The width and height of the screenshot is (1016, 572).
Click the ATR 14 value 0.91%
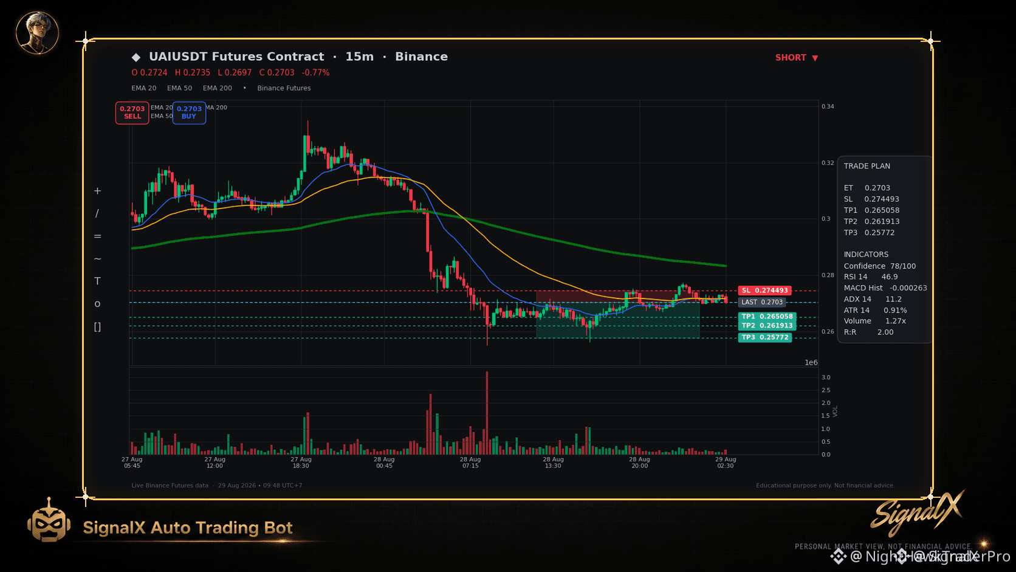click(895, 311)
